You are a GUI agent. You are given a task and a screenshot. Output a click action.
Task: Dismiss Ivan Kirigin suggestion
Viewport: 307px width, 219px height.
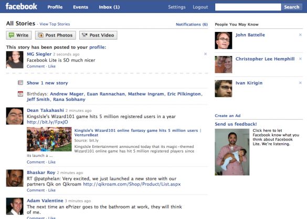pyautogui.click(x=300, y=83)
